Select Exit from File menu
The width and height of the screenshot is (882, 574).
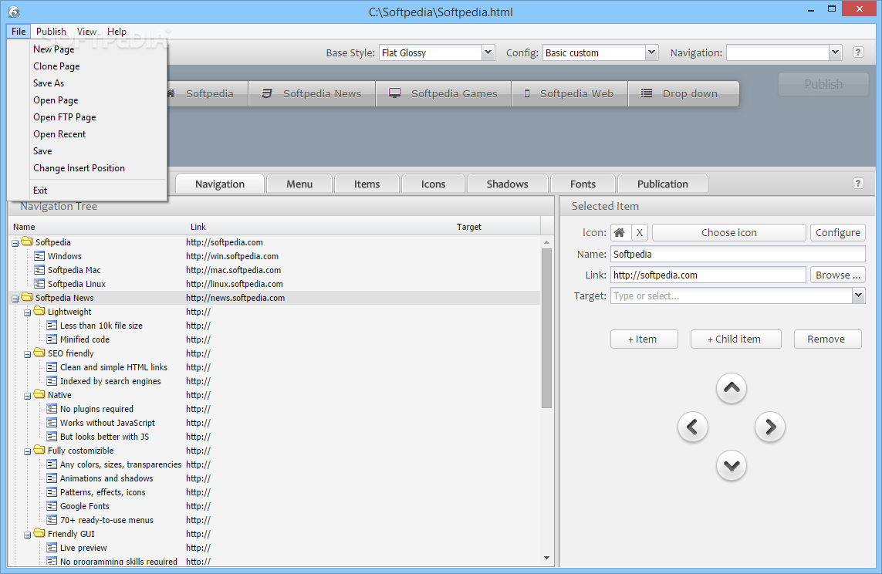[x=87, y=190]
